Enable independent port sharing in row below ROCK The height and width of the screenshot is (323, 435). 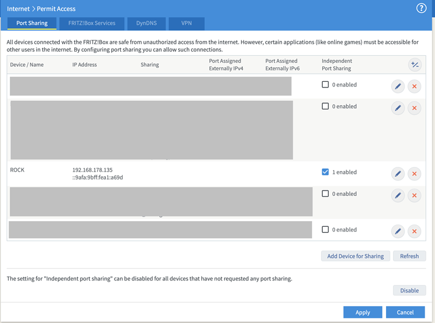tap(325, 193)
